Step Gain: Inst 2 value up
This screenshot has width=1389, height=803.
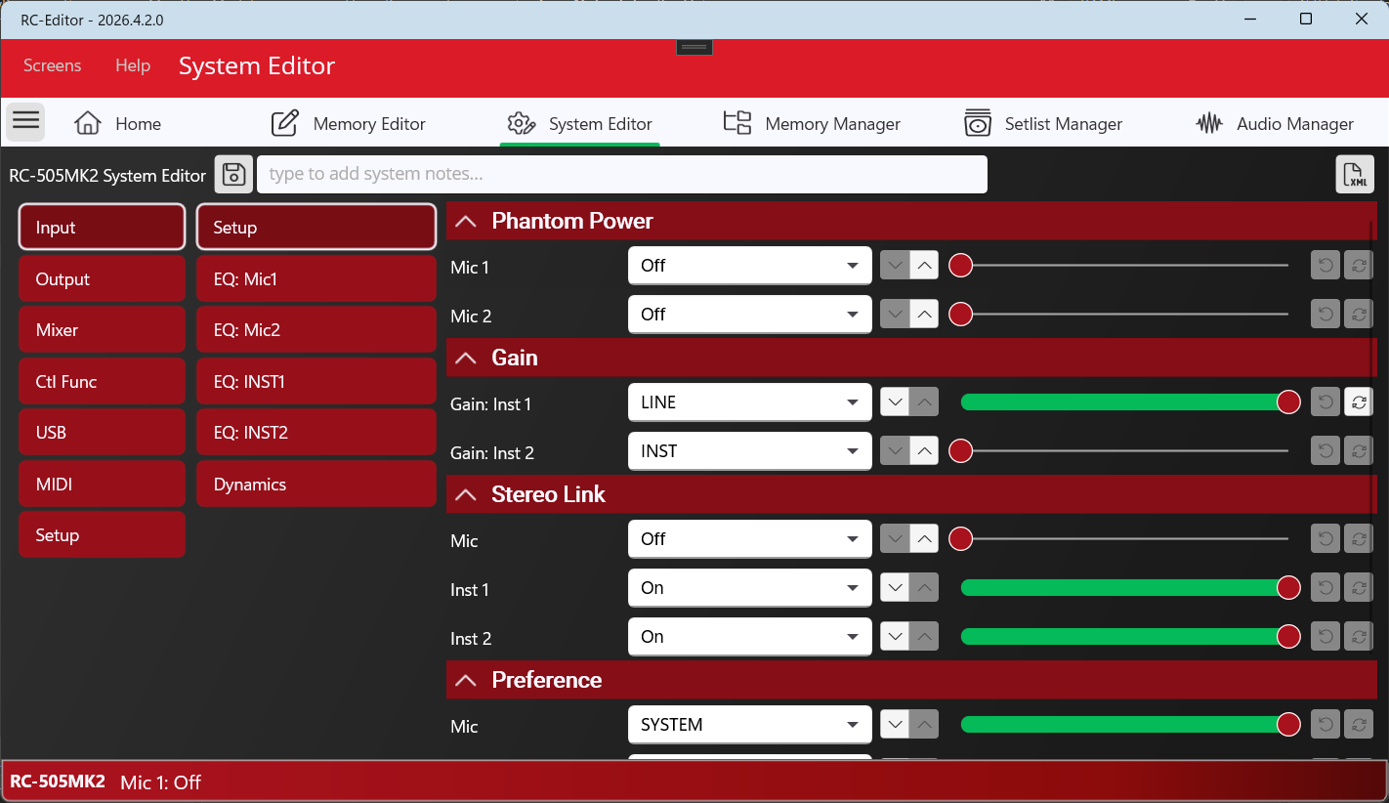pos(924,451)
